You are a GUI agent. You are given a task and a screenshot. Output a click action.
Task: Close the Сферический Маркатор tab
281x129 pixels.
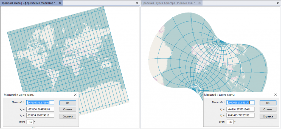click(x=60, y=2)
